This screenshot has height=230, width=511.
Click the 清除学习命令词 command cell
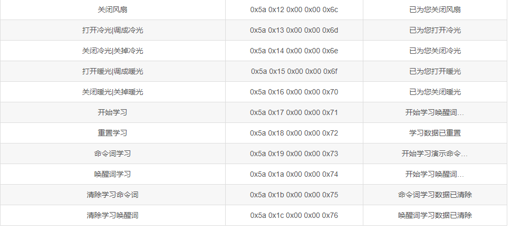(x=112, y=195)
